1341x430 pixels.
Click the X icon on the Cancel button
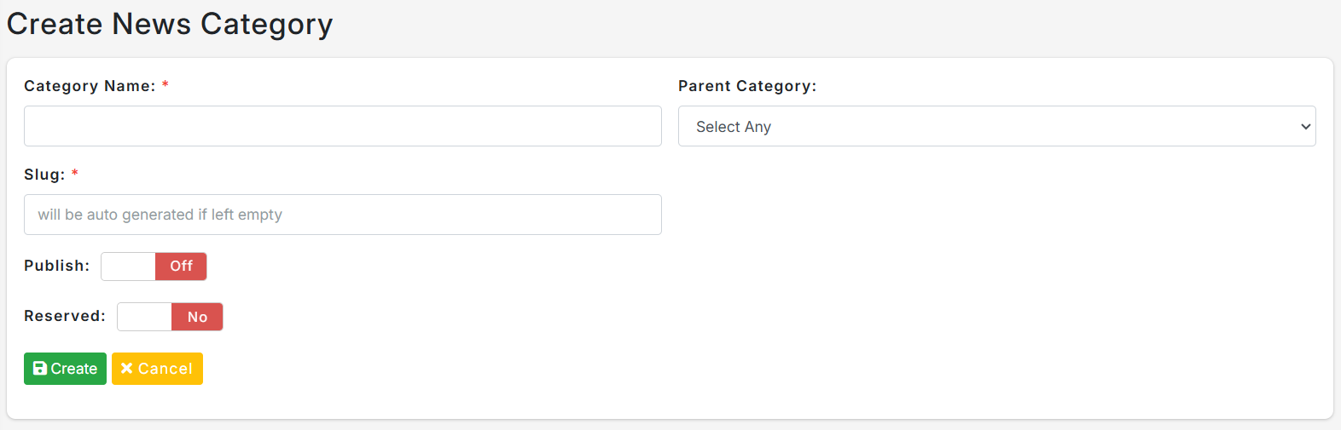tap(127, 369)
